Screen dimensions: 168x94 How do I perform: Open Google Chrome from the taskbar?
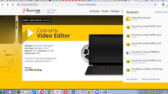pyautogui.click(x=50, y=92)
